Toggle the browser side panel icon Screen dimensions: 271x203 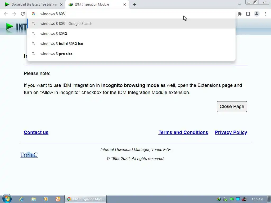point(248,14)
